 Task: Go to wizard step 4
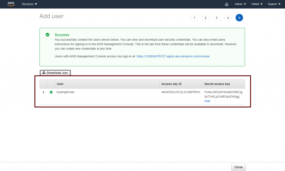click(228, 18)
